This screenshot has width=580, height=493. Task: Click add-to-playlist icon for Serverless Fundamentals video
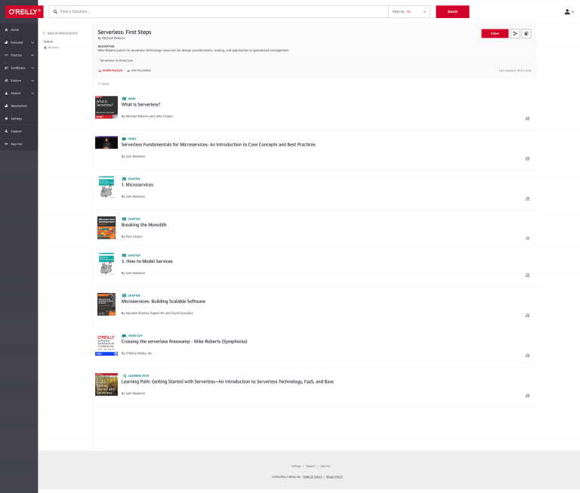(x=527, y=159)
